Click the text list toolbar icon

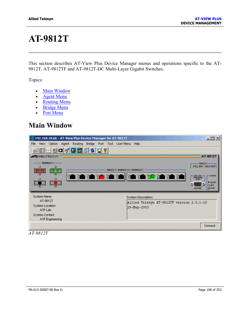coord(54,151)
